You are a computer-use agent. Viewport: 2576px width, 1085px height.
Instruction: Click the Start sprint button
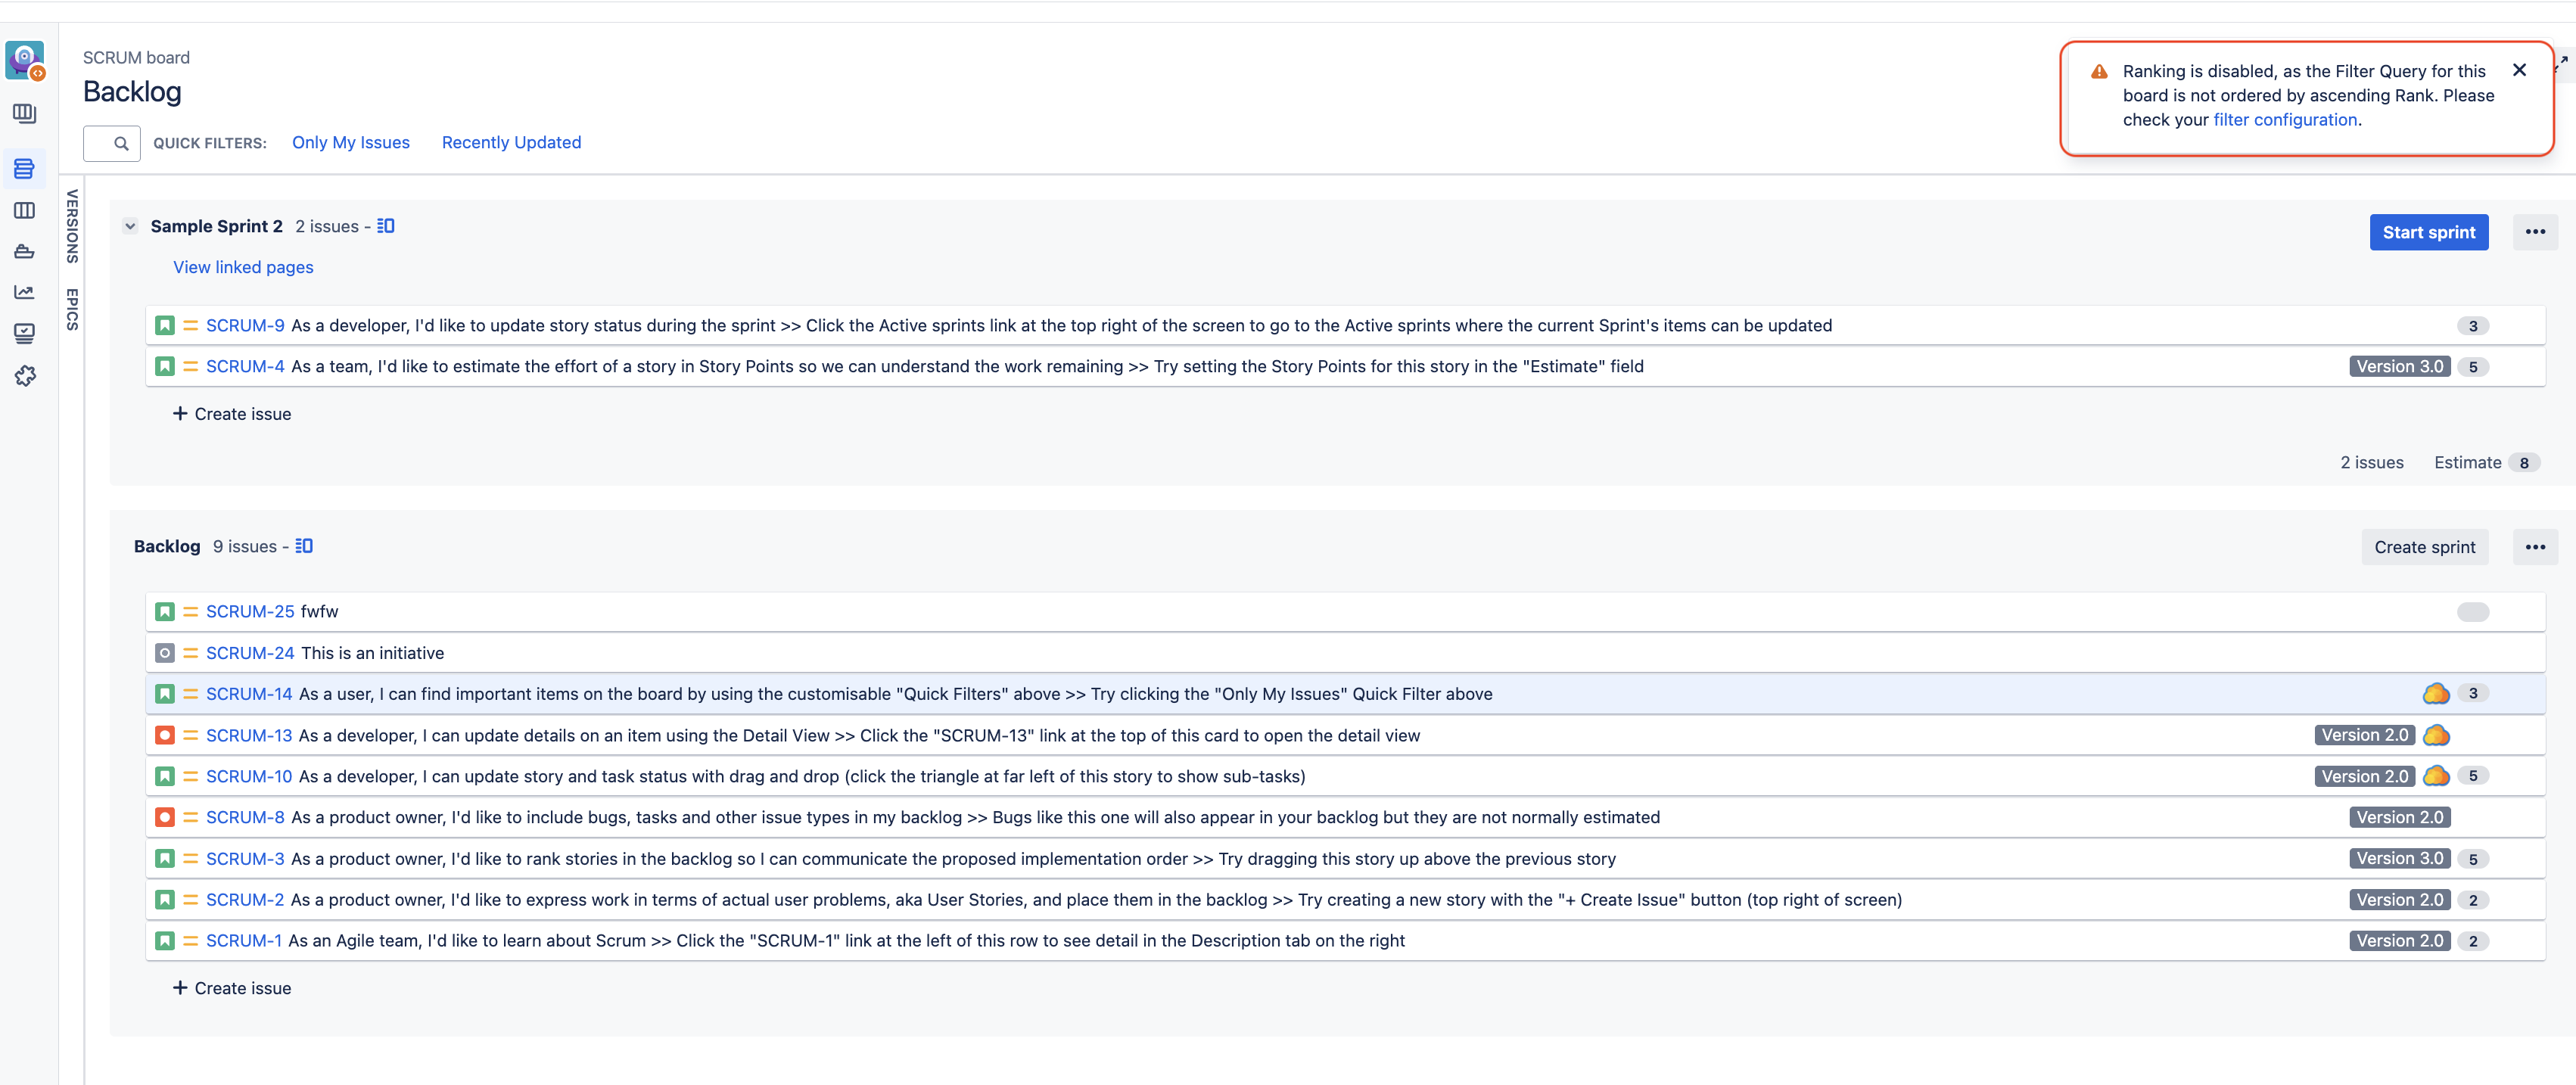point(2429,232)
